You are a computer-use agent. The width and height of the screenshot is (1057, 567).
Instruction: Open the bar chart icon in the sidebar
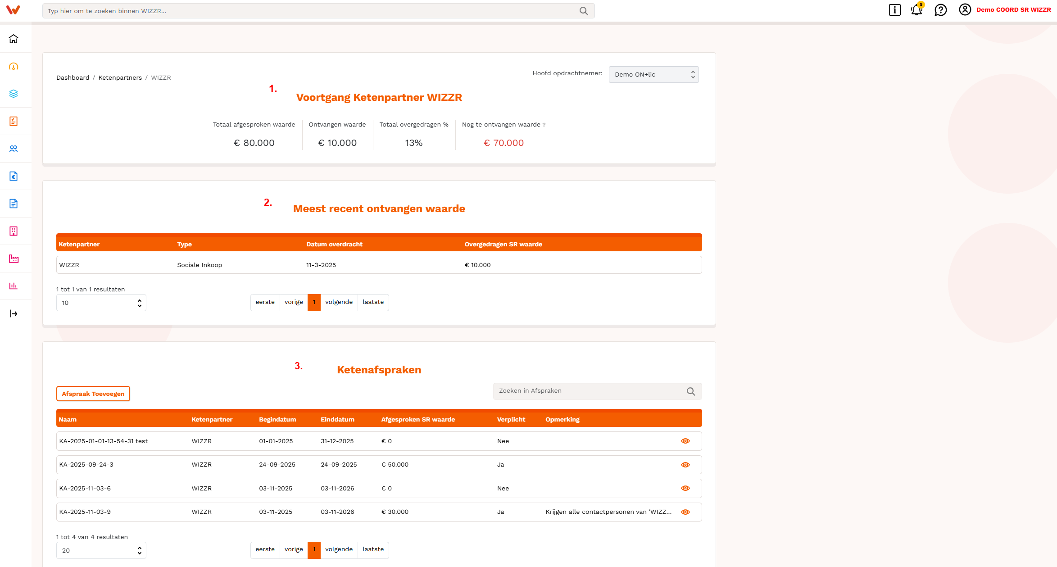[14, 286]
